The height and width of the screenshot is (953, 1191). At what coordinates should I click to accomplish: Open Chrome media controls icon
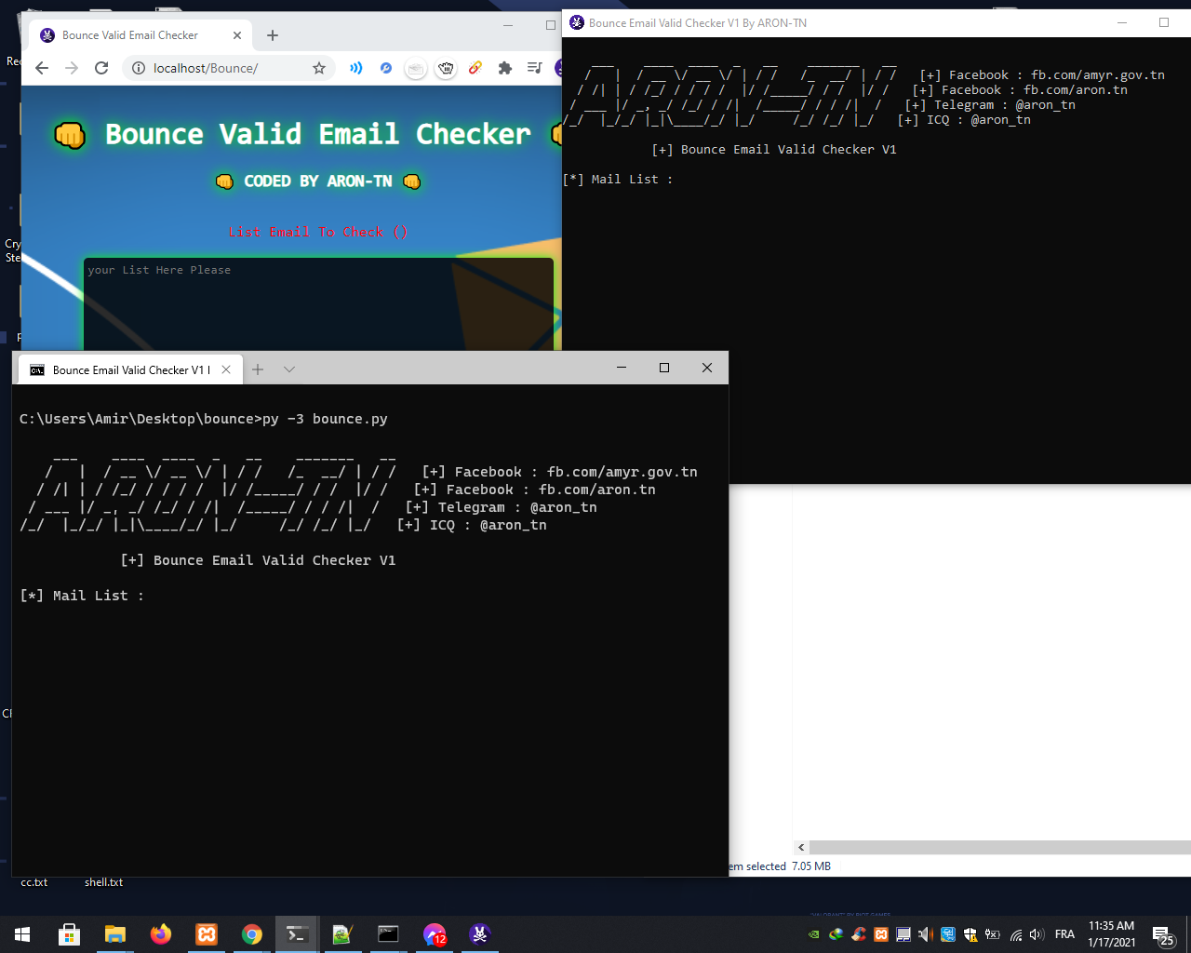[x=534, y=68]
